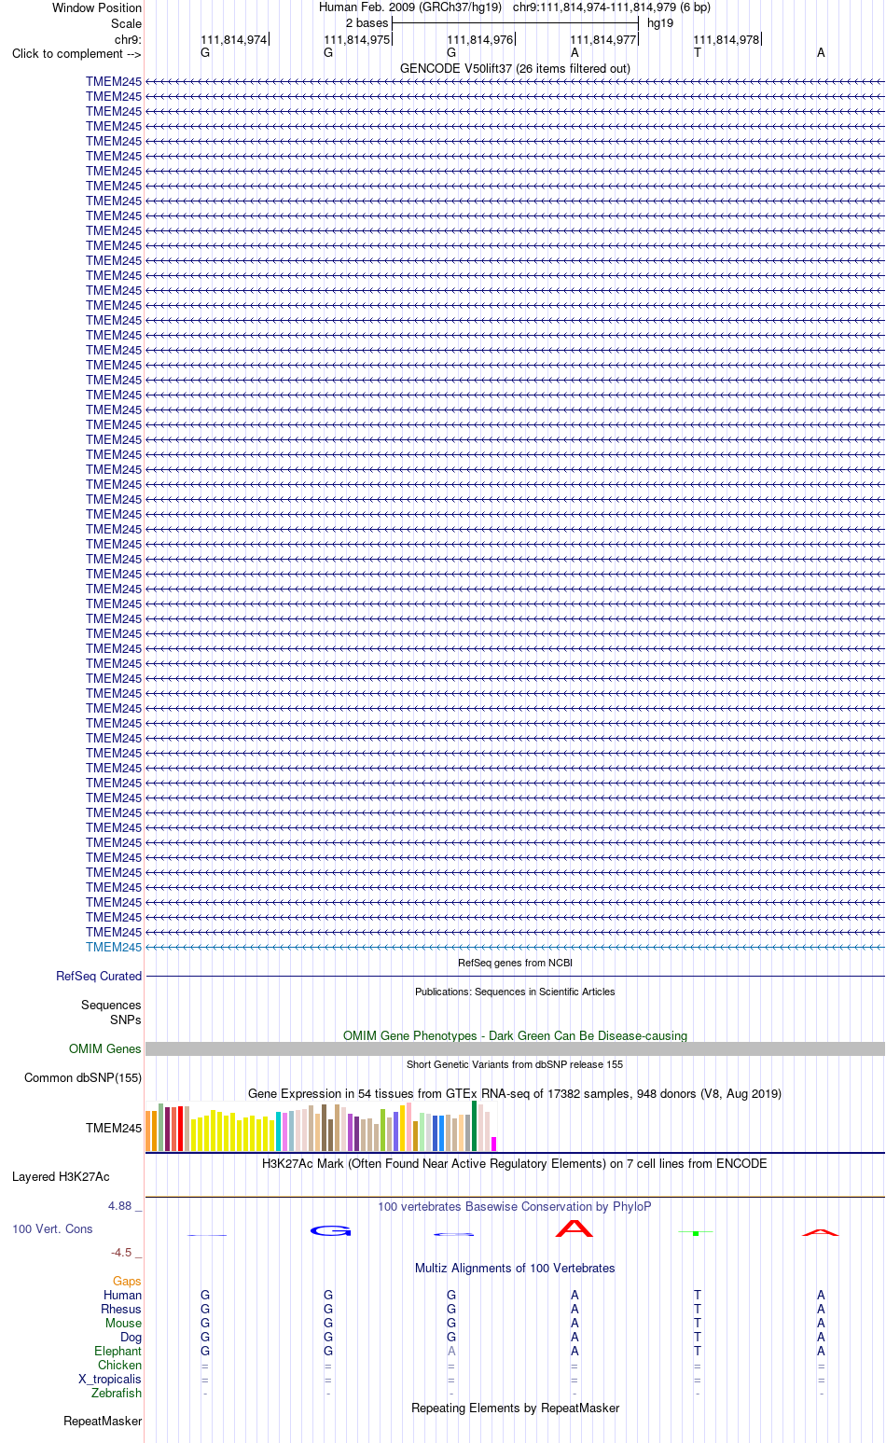Image resolution: width=886 pixels, height=1443 pixels.
Task: Select the 'Scale' track label
Action: (x=126, y=23)
